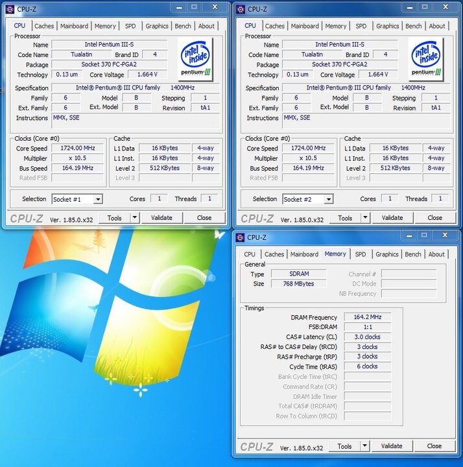463x467 pixels.
Task: Click the Package value Socket 370 FC-PGA2 in the Socket #1 window
Action: [x=110, y=64]
